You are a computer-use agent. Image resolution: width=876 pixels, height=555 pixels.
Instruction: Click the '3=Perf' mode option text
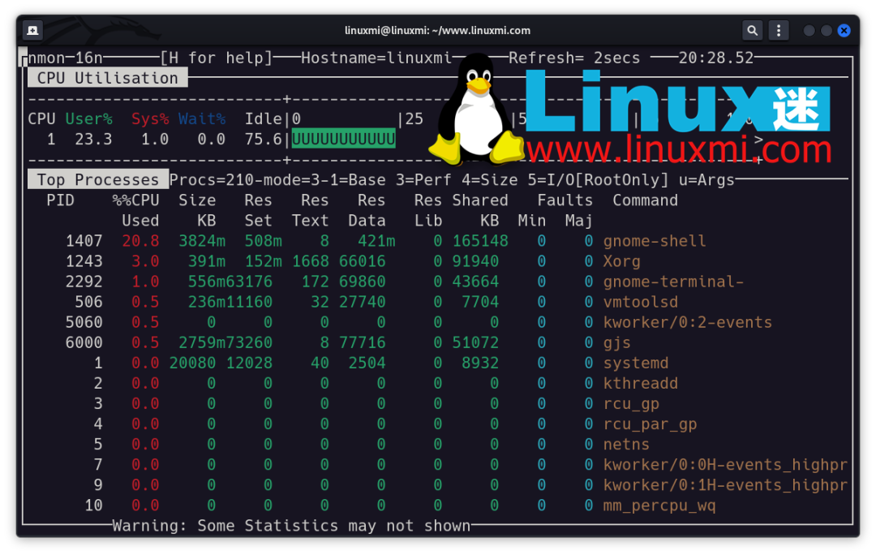(x=423, y=180)
